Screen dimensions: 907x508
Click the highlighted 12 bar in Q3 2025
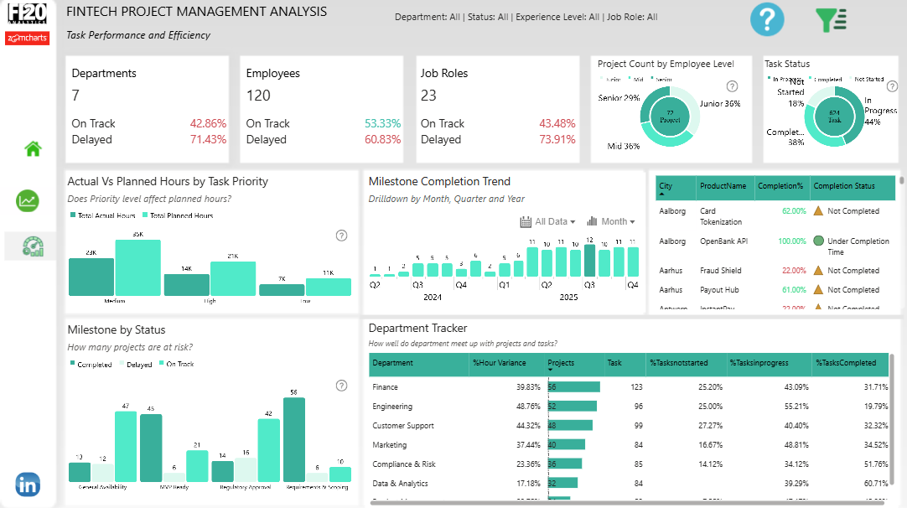coord(589,261)
